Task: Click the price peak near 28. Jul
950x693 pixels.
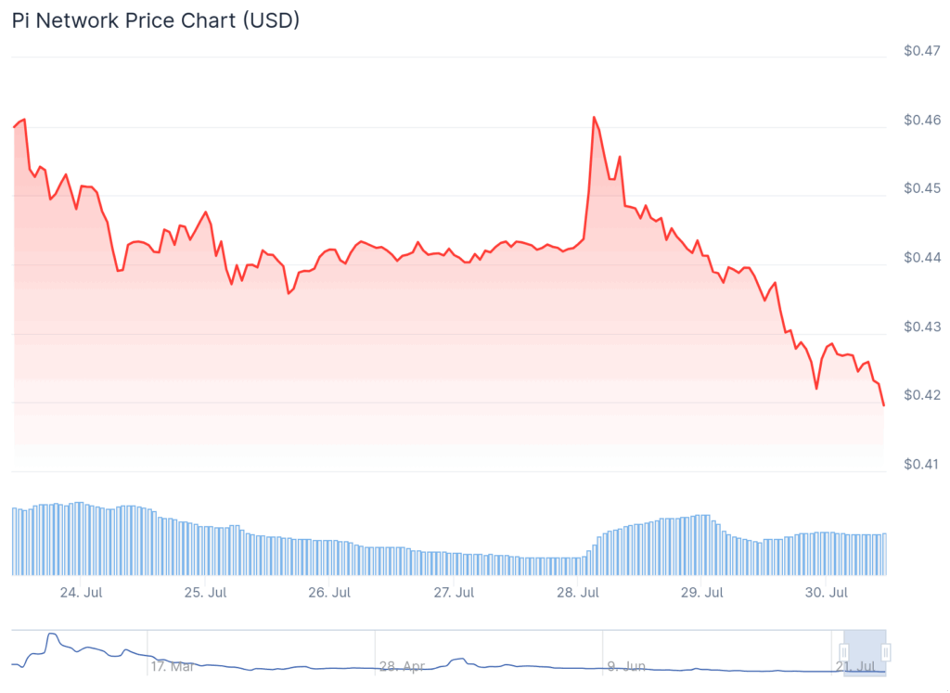Action: point(594,118)
